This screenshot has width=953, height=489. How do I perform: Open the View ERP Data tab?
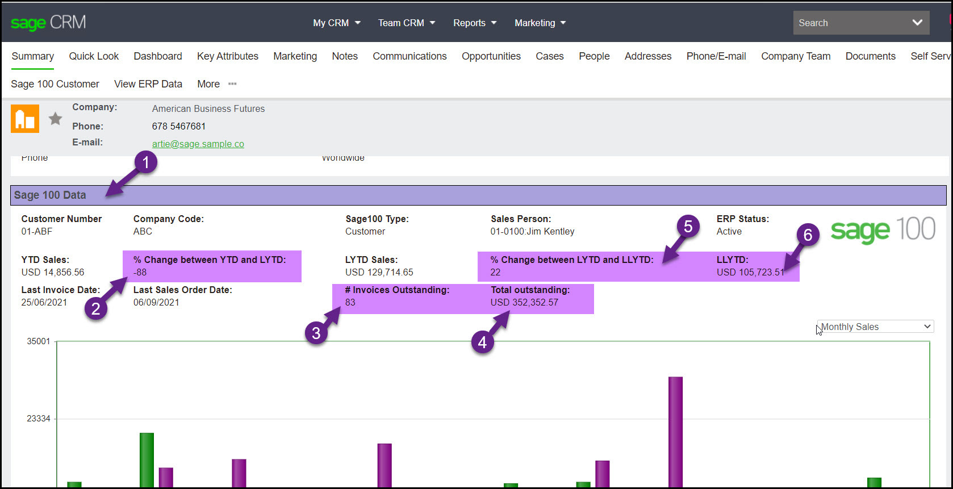tap(148, 84)
